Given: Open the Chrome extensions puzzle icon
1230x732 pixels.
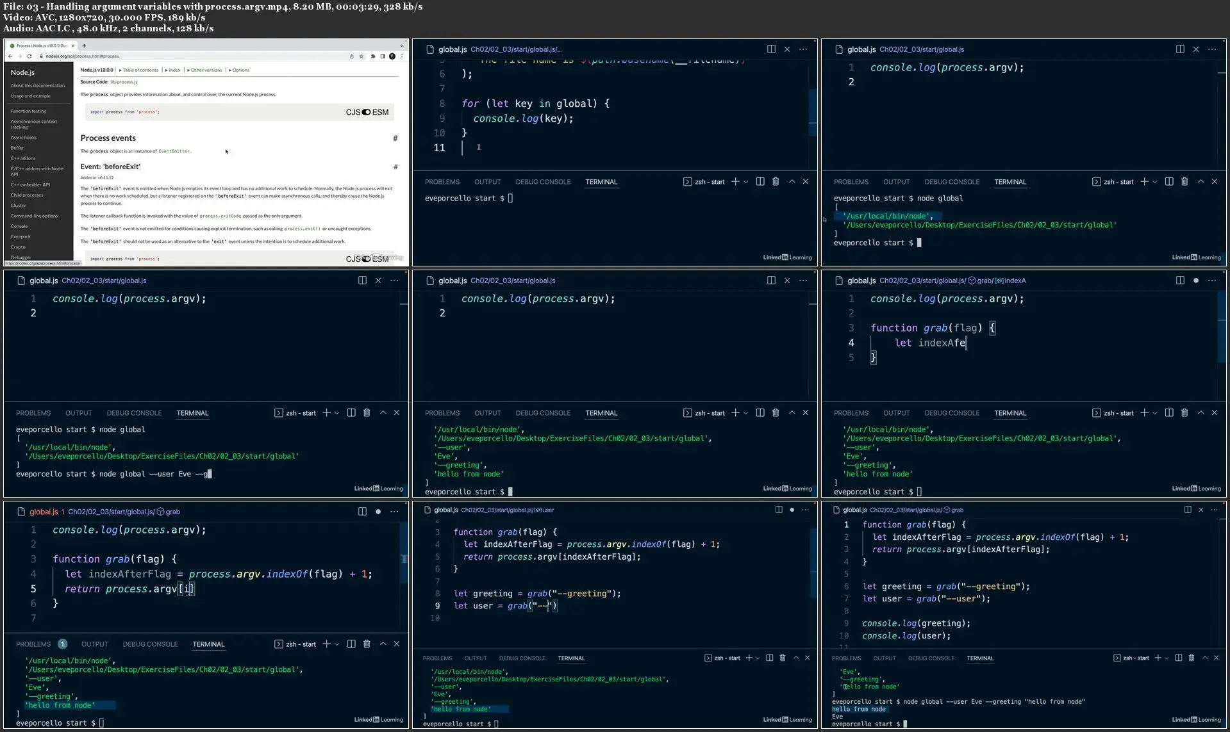Looking at the screenshot, I should [x=373, y=56].
